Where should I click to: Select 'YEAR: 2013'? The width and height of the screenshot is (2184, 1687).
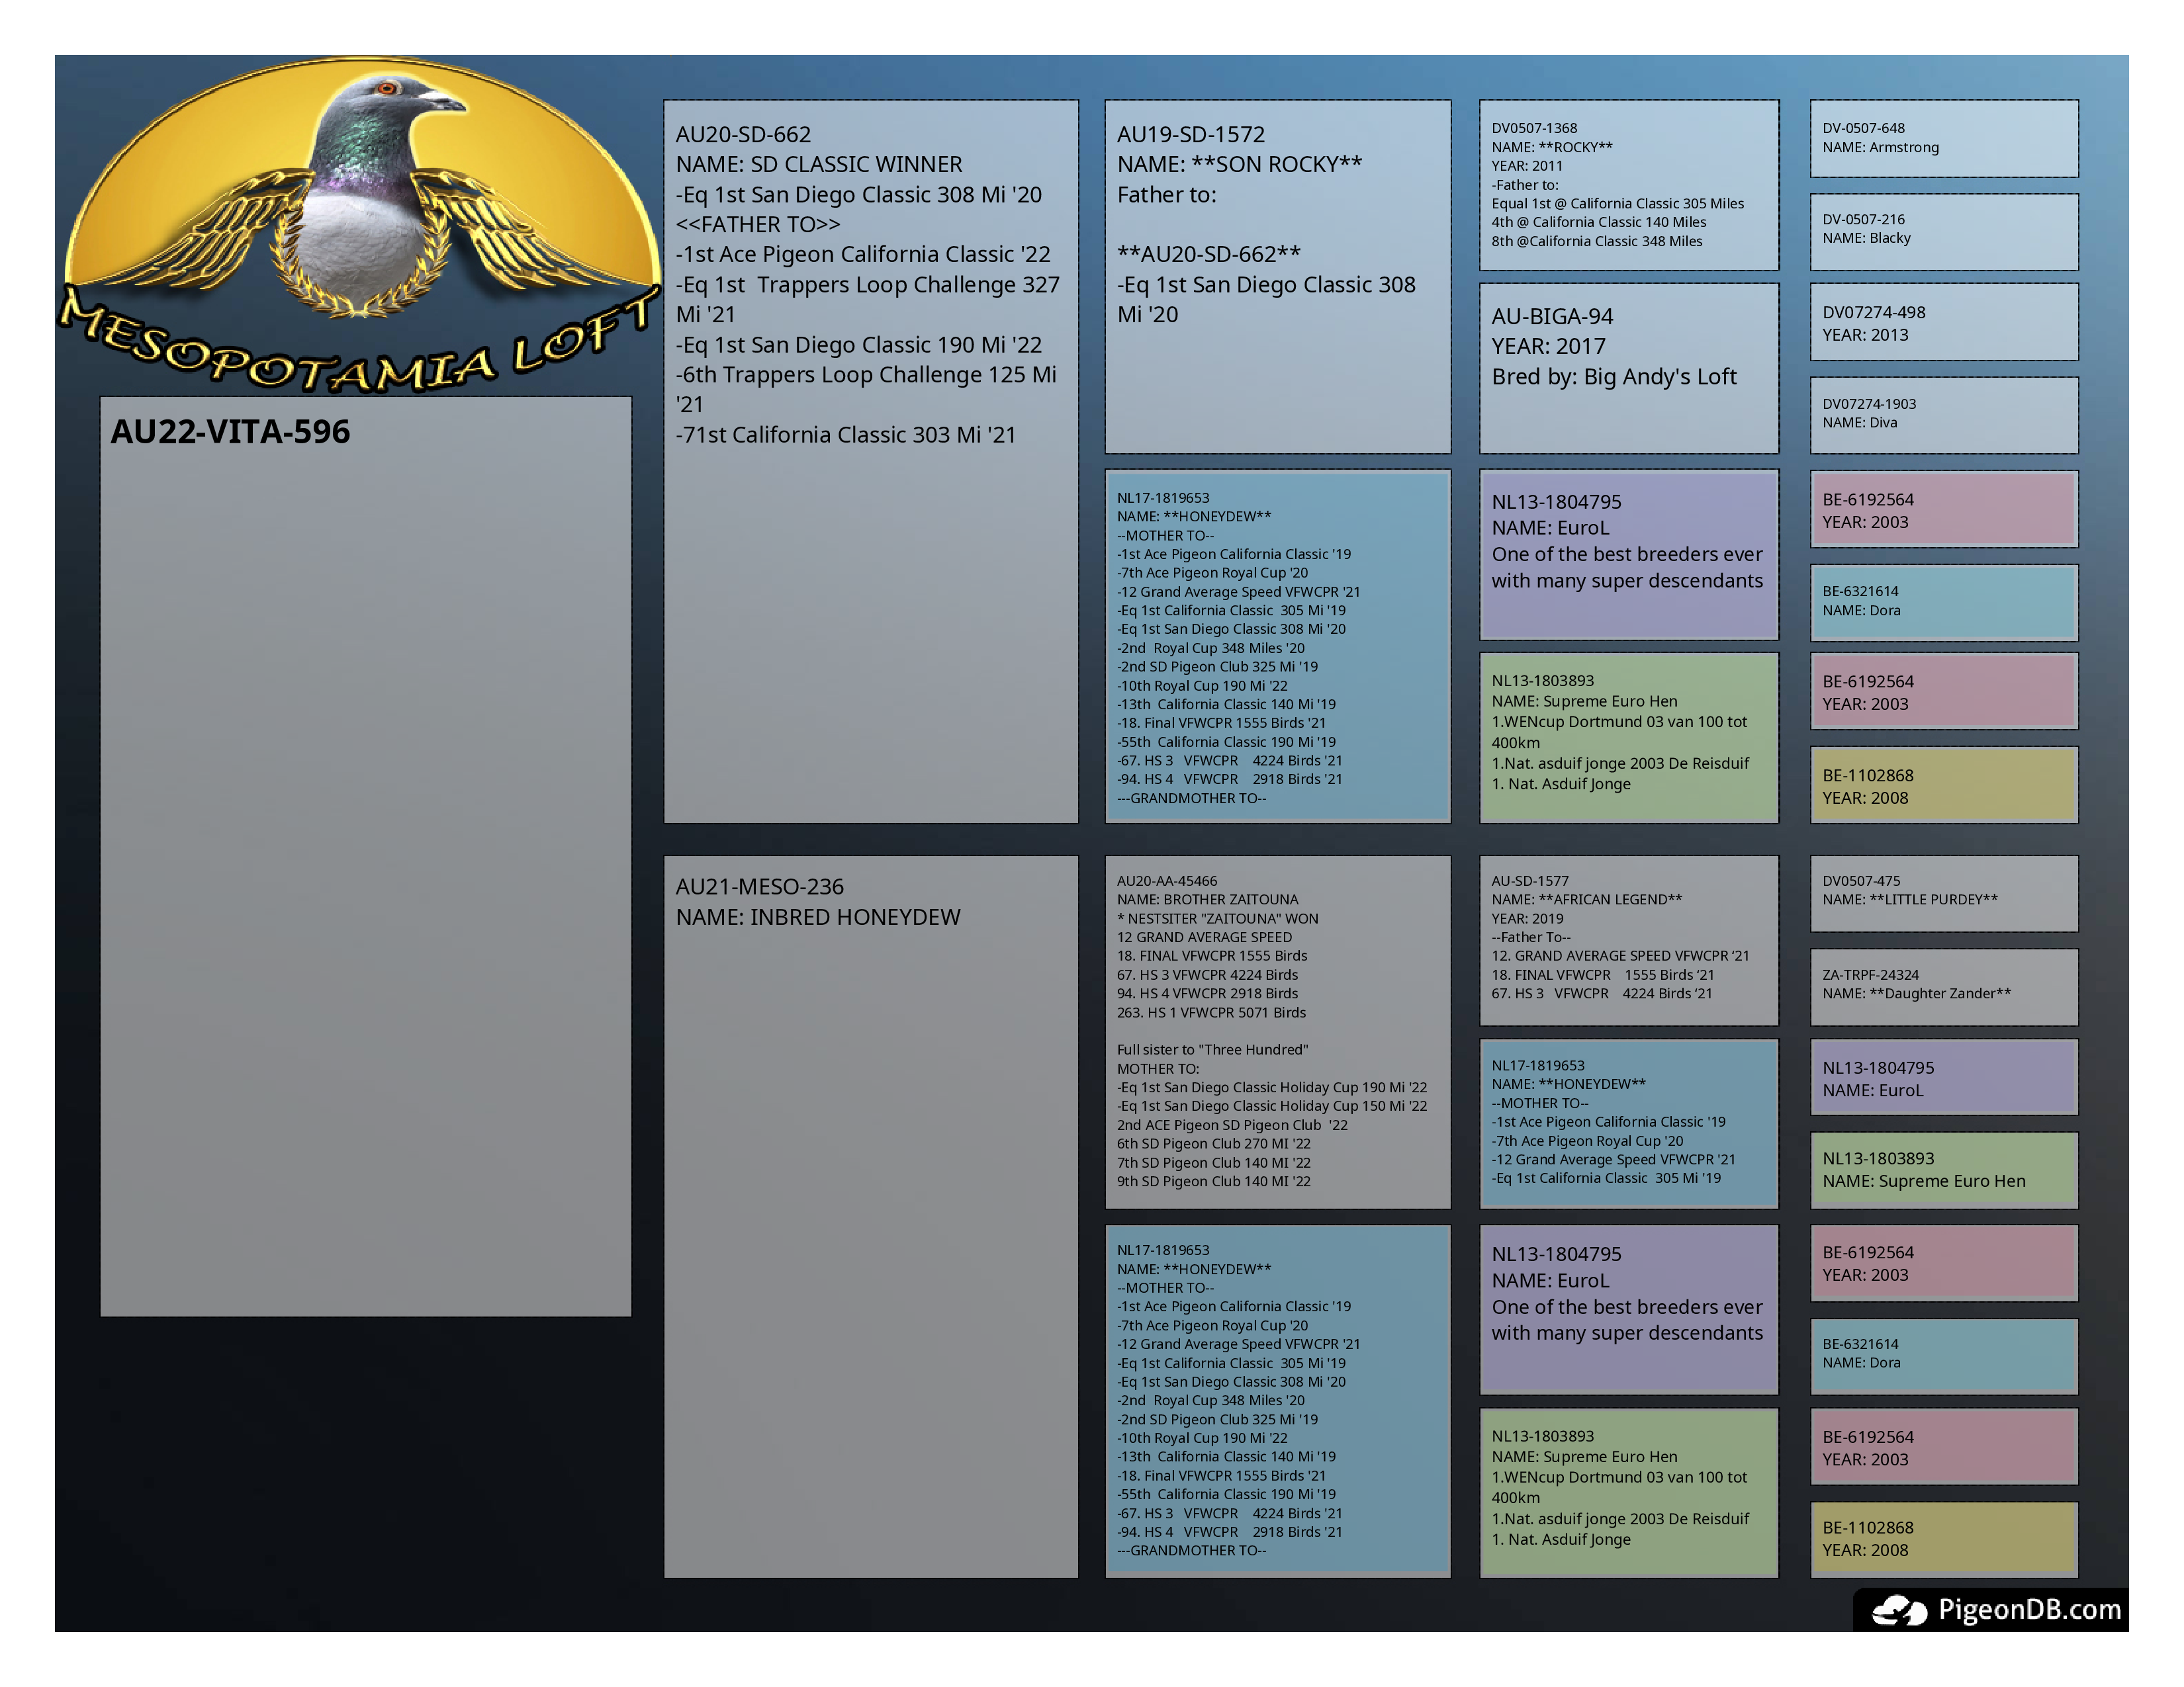(1865, 336)
